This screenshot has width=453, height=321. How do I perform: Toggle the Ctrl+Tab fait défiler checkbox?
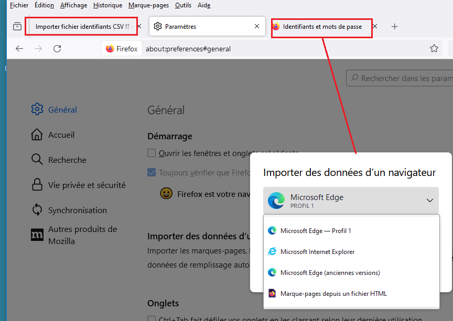click(x=152, y=318)
